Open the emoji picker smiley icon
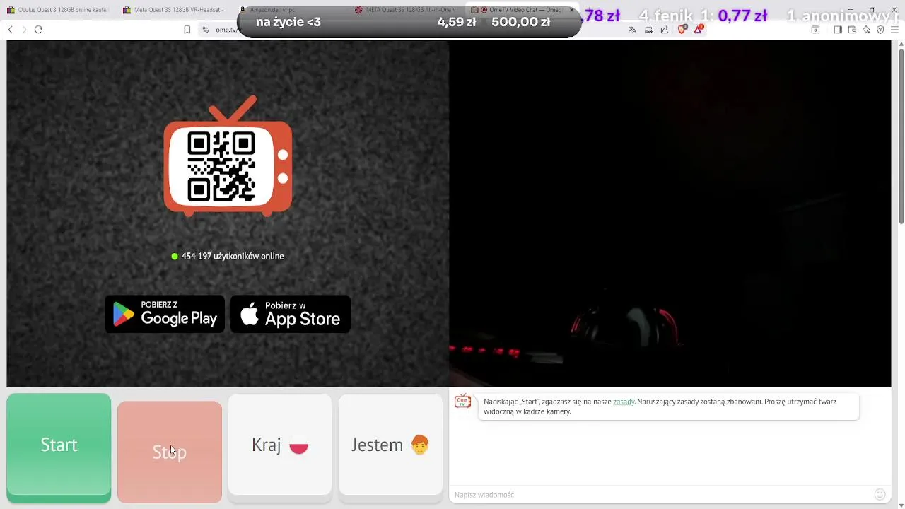 [880, 495]
